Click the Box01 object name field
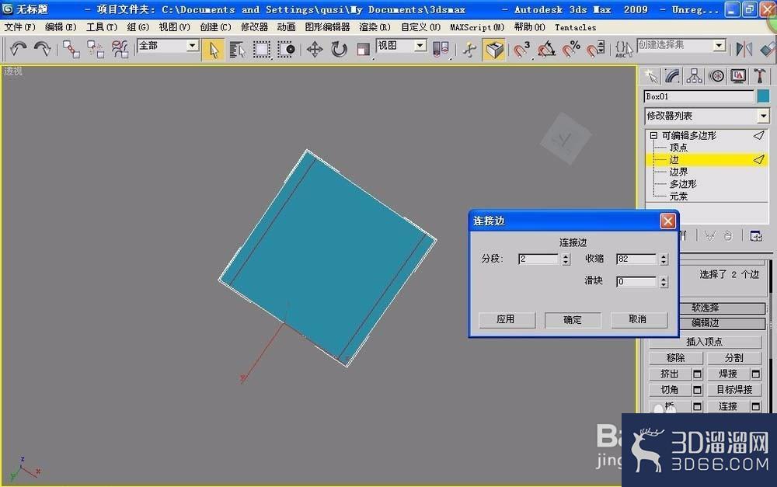Viewport: 777px width, 487px height. (699, 96)
